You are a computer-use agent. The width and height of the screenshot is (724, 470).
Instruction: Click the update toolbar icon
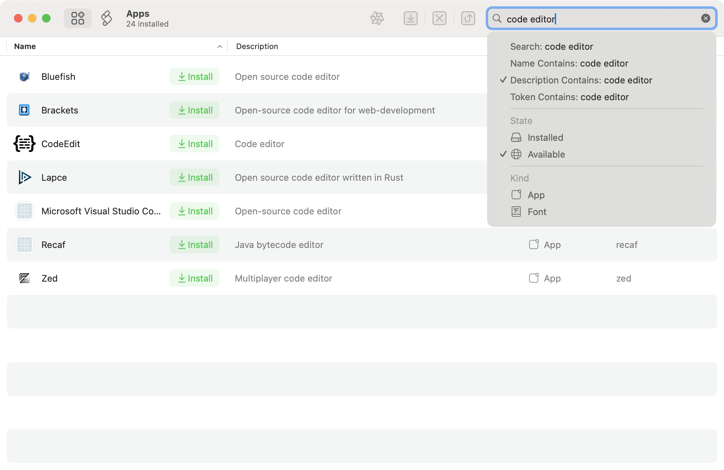point(468,18)
